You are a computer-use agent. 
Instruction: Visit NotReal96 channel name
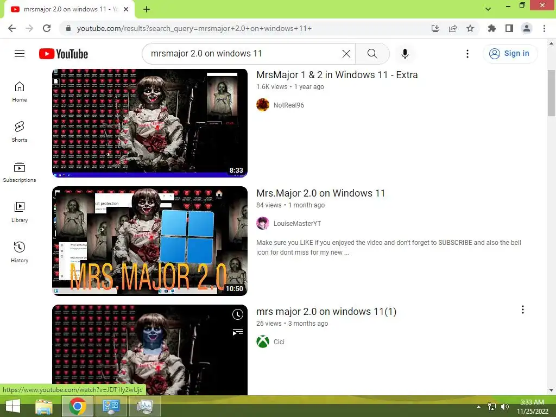tap(289, 105)
